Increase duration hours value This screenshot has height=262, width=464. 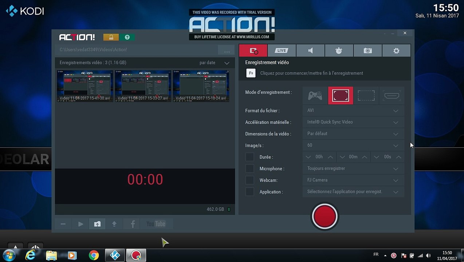(330, 157)
